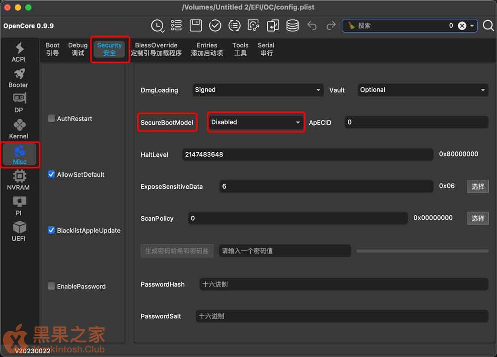Click the PasswordSalt input field
The width and height of the screenshot is (497, 357).
pos(342,316)
